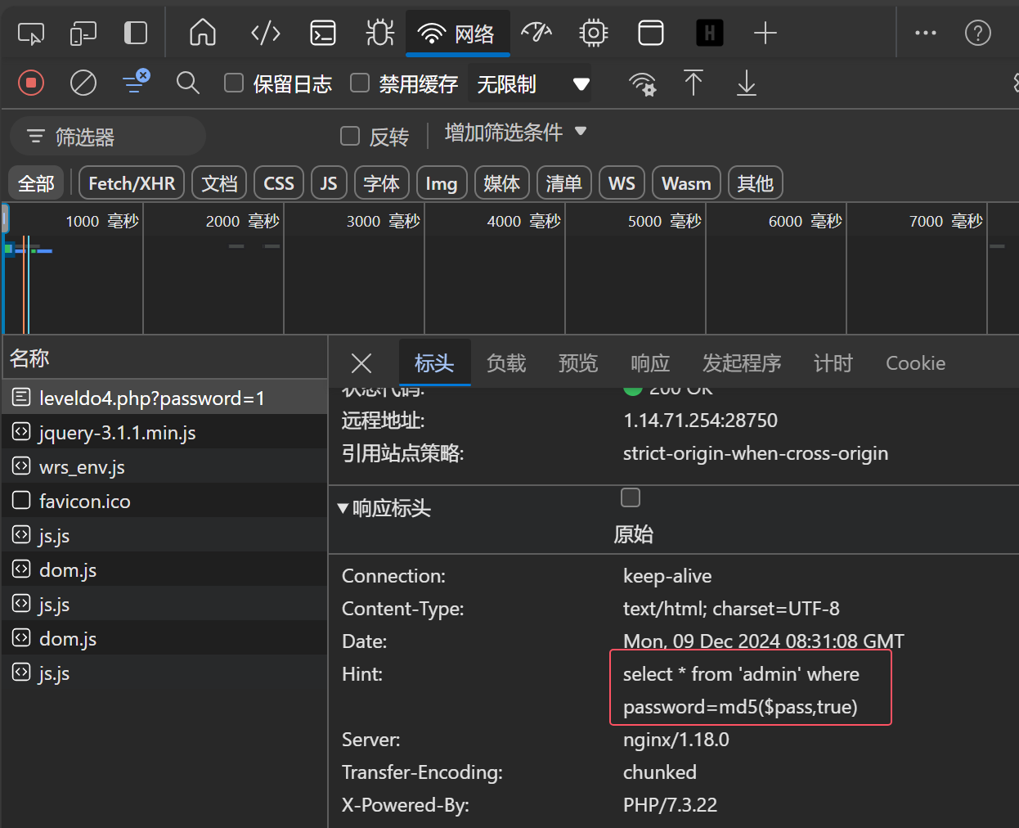This screenshot has width=1019, height=828.
Task: Open the Elements code icon tab
Action: pos(266,34)
